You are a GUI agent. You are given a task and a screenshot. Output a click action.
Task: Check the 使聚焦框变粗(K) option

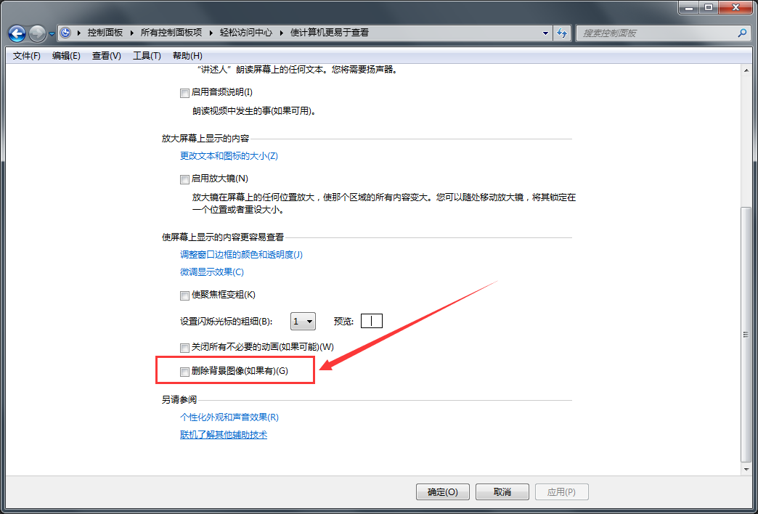(x=184, y=295)
